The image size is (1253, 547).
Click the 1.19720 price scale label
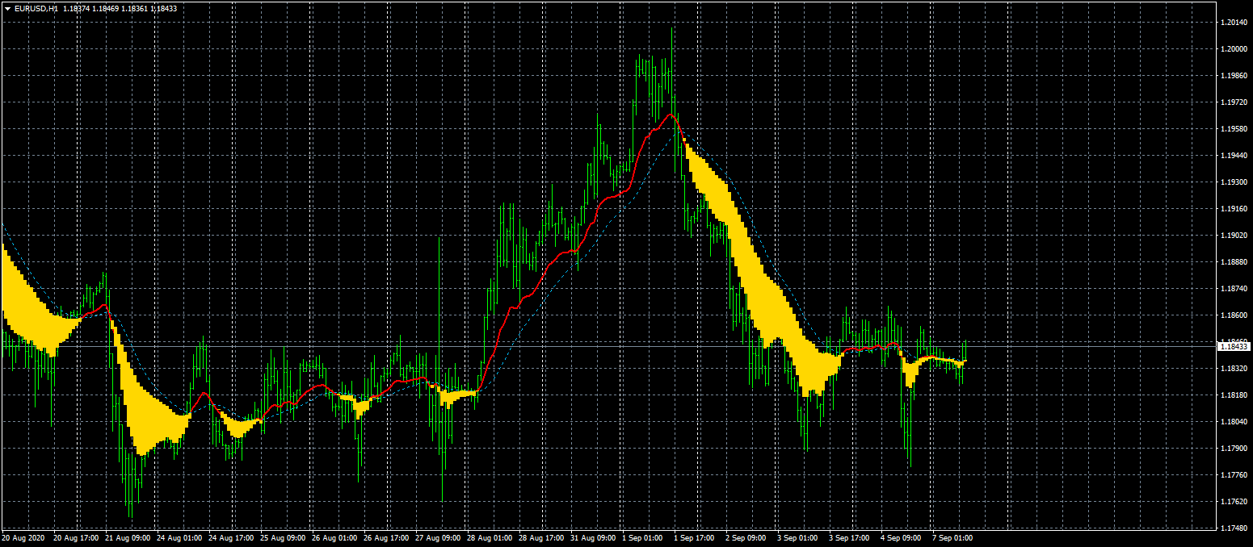1233,102
